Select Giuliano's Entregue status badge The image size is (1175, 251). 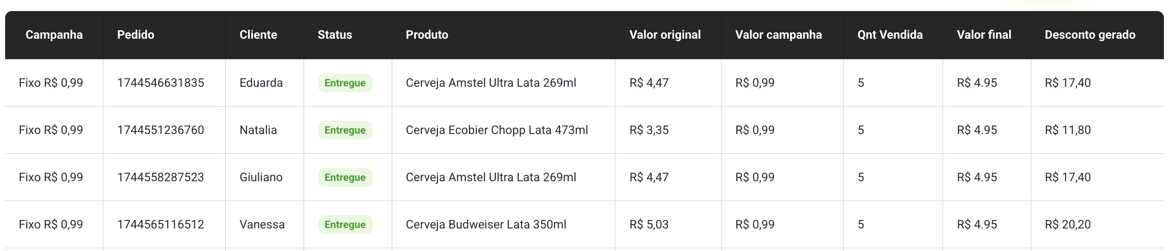[345, 177]
